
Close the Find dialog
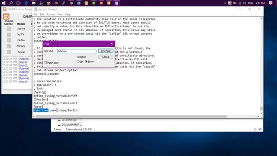coord(112,44)
